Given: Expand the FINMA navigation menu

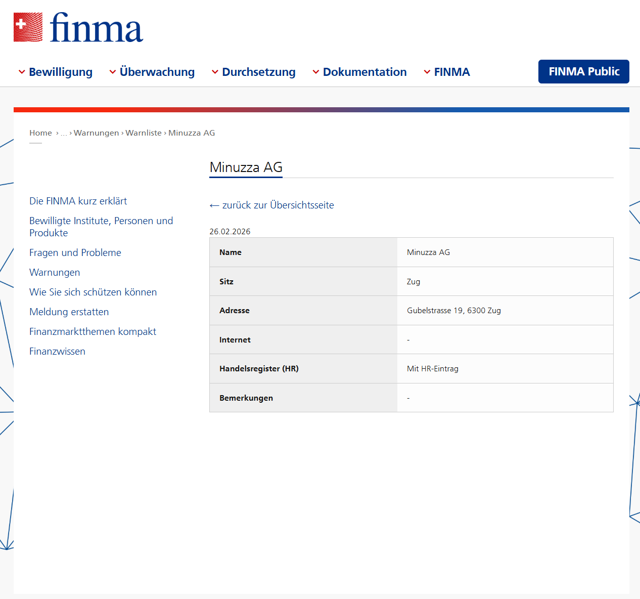Looking at the screenshot, I should 447,72.
